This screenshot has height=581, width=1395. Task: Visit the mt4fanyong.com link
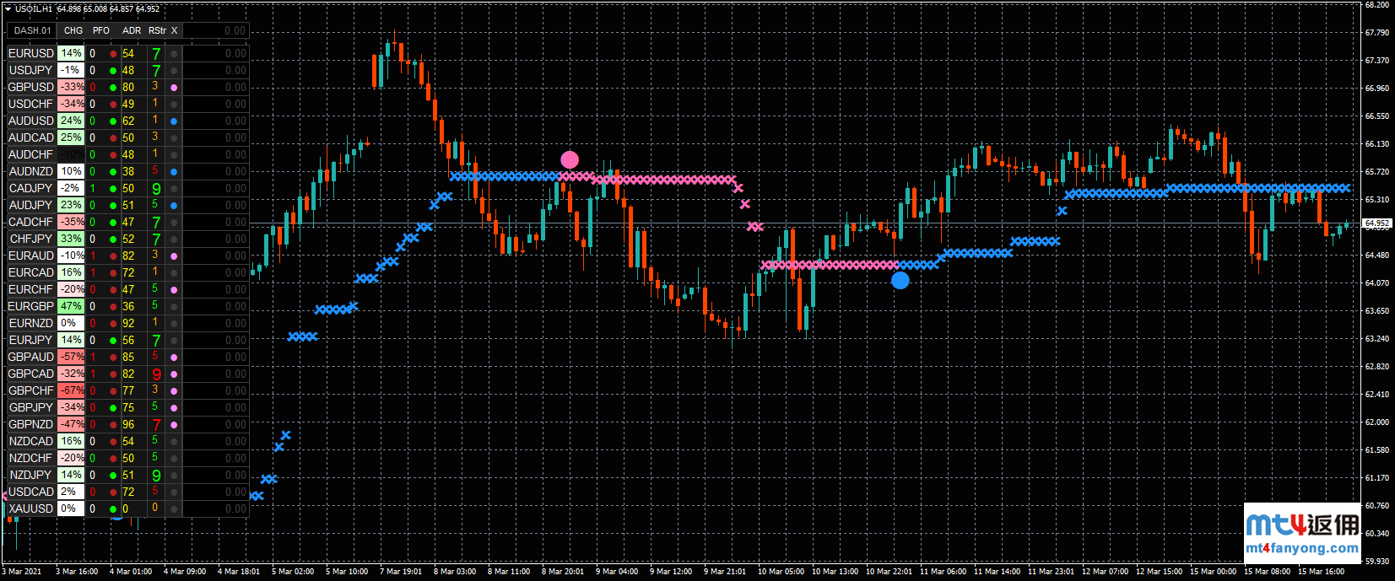(1302, 548)
